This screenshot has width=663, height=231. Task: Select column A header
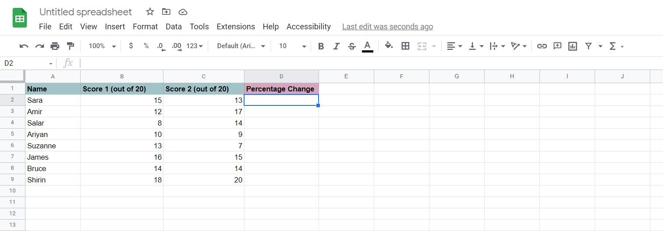click(x=53, y=77)
